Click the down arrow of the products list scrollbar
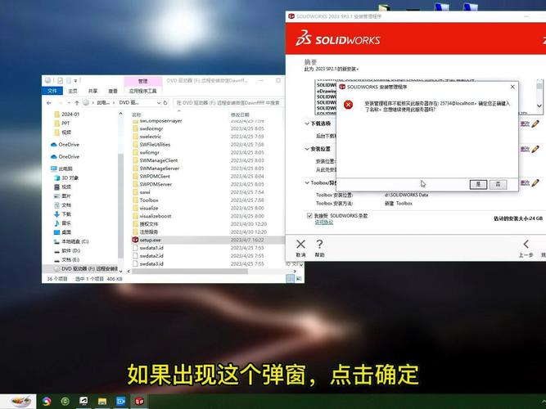This screenshot has width=546, height=409. (x=539, y=106)
